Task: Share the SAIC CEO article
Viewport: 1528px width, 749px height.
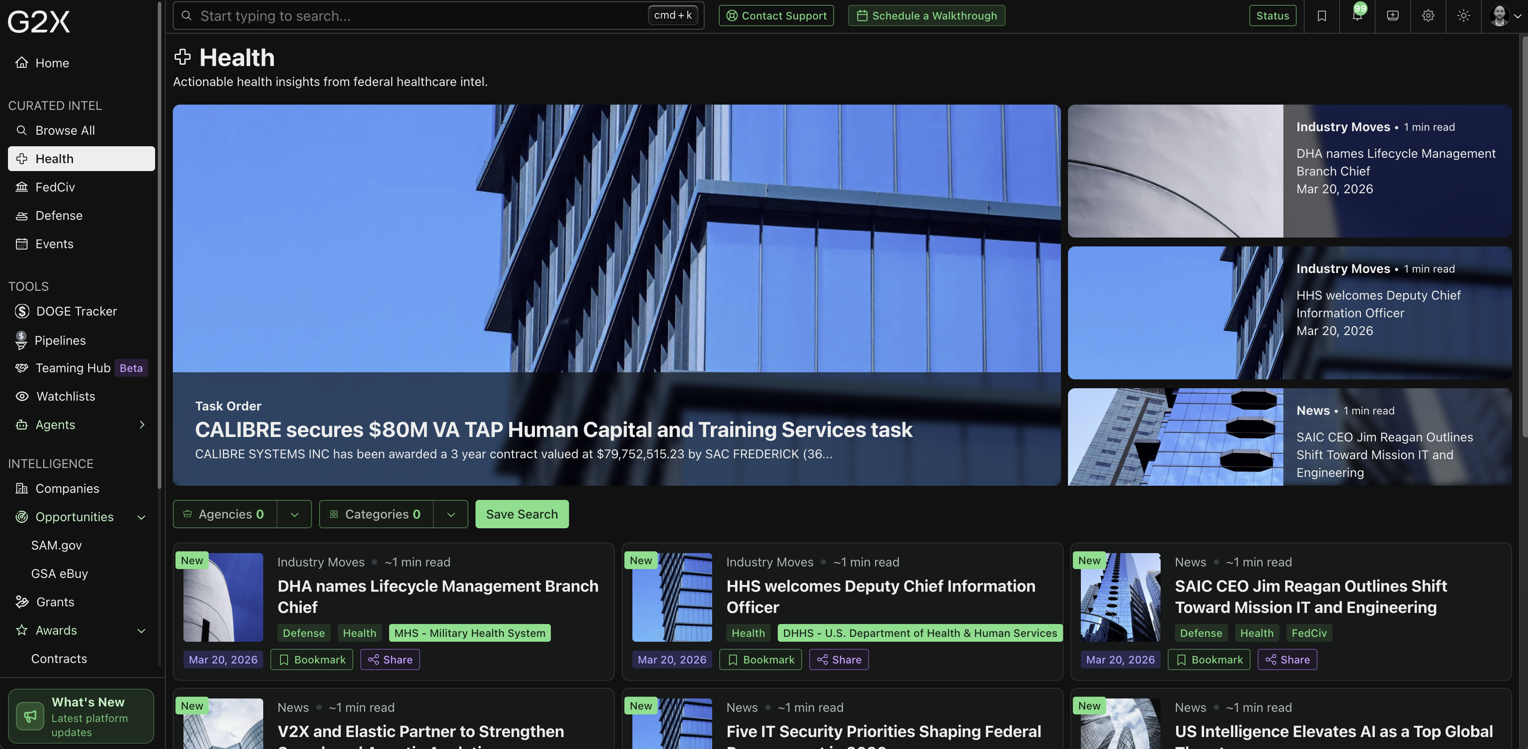Action: 1287,660
